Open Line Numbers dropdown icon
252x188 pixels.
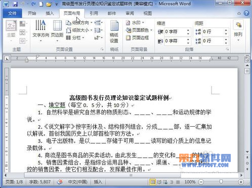coord(99,30)
